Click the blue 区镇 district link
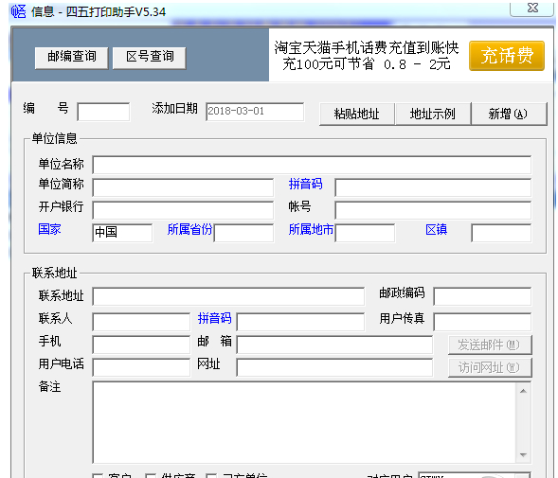The image size is (558, 478). [437, 229]
